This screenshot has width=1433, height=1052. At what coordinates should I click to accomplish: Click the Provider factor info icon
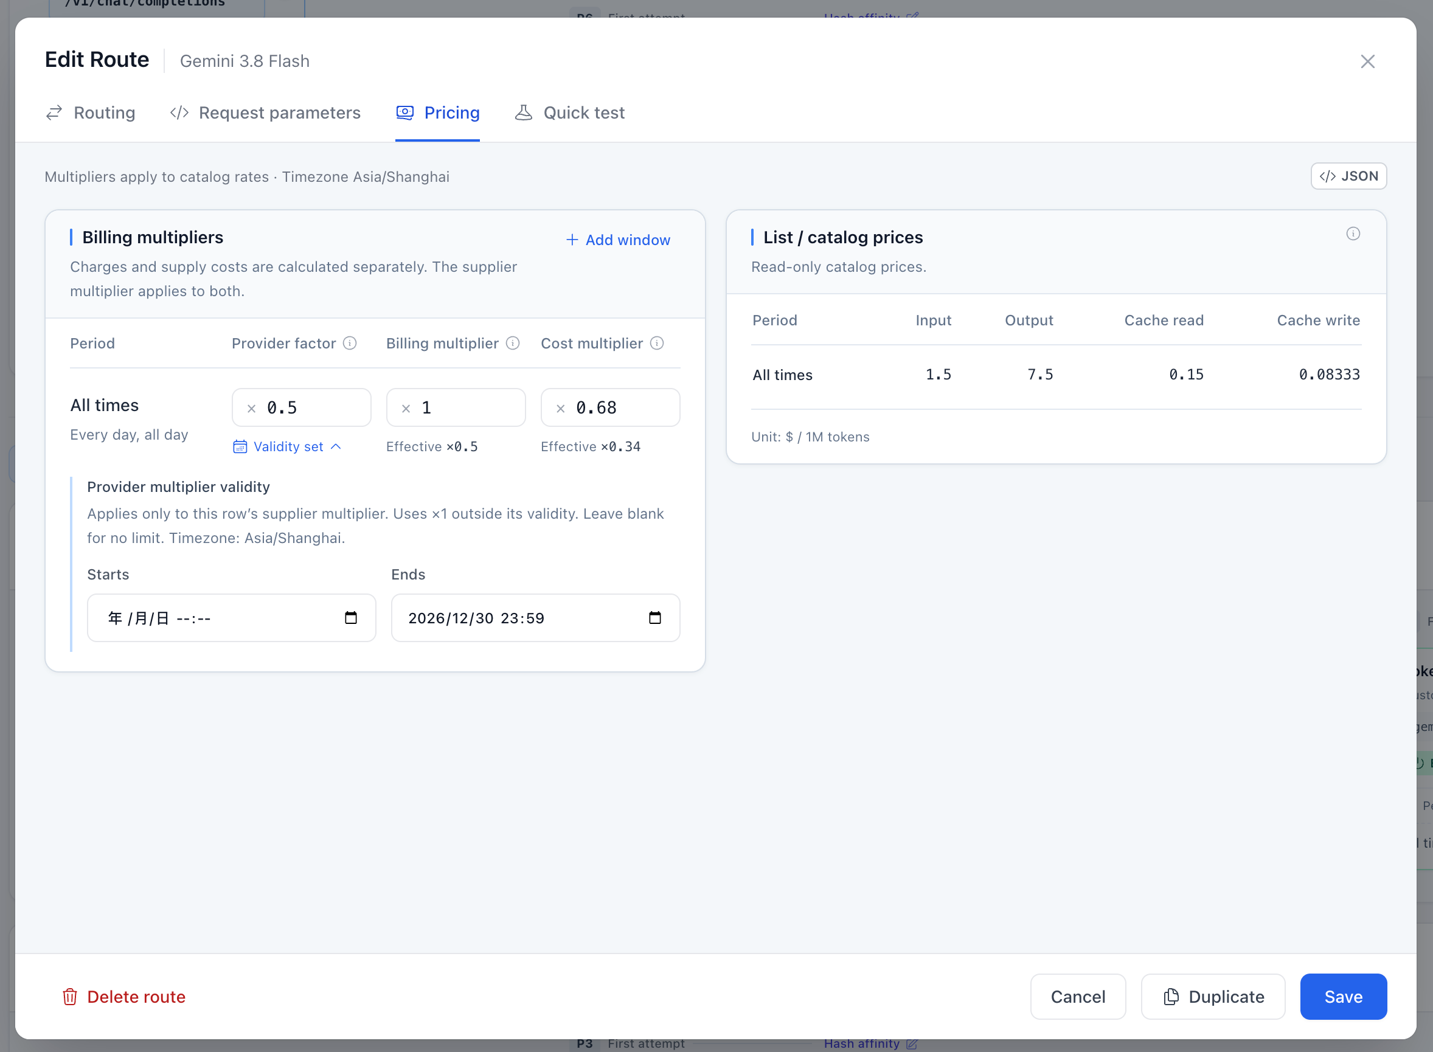pyautogui.click(x=350, y=343)
